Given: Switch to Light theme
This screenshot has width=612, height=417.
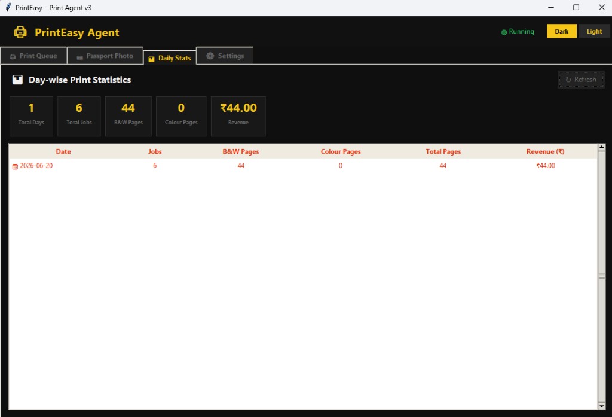Looking at the screenshot, I should point(594,31).
